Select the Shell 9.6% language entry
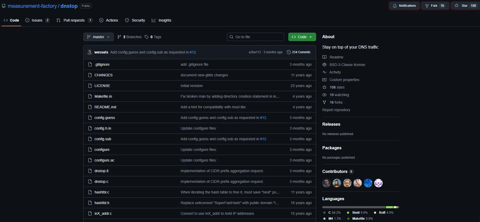Screen dimensions: 480x222 tap(357, 213)
